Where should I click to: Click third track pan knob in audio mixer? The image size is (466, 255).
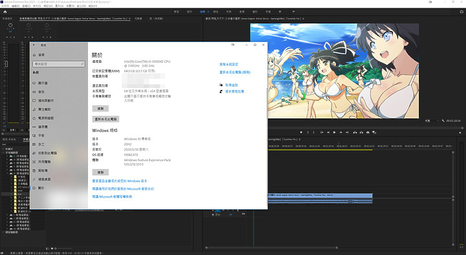coord(47,25)
